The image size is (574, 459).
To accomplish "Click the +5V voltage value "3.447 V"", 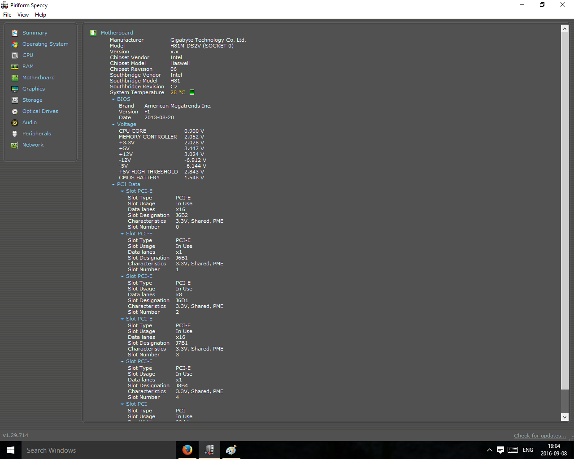I will pos(194,148).
